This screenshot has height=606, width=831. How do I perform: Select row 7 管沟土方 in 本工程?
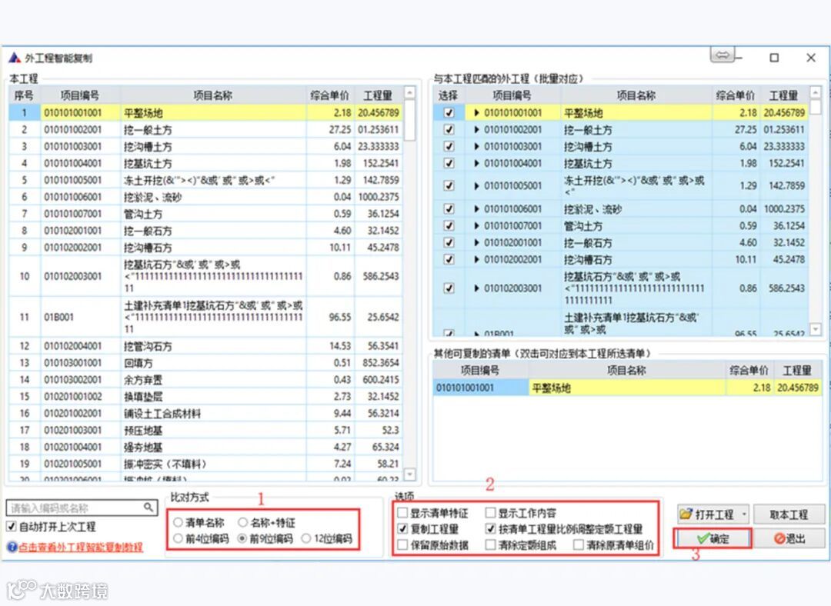pos(205,214)
